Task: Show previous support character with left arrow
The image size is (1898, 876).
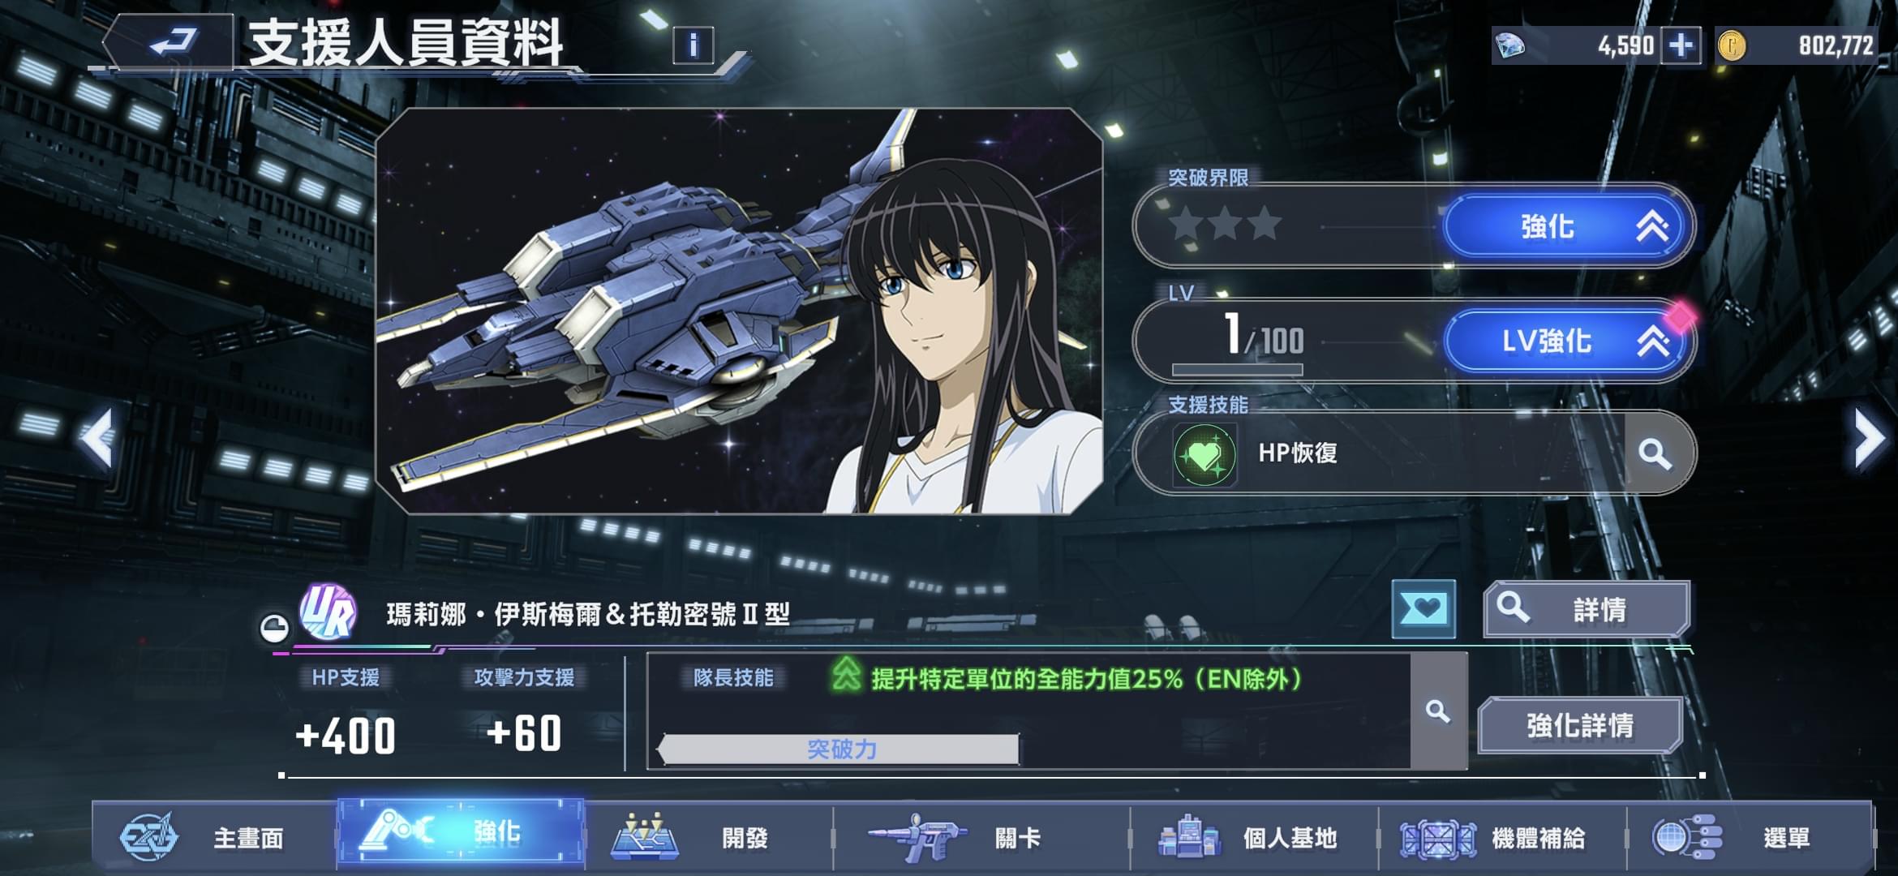Action: 97,438
